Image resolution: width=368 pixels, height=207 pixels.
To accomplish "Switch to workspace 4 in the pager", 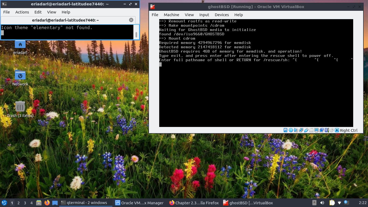I will coord(31,203).
